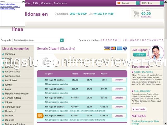Viewport: 167px width, 125px height.
Task: Click the Visa payment icon
Action: 107,48
